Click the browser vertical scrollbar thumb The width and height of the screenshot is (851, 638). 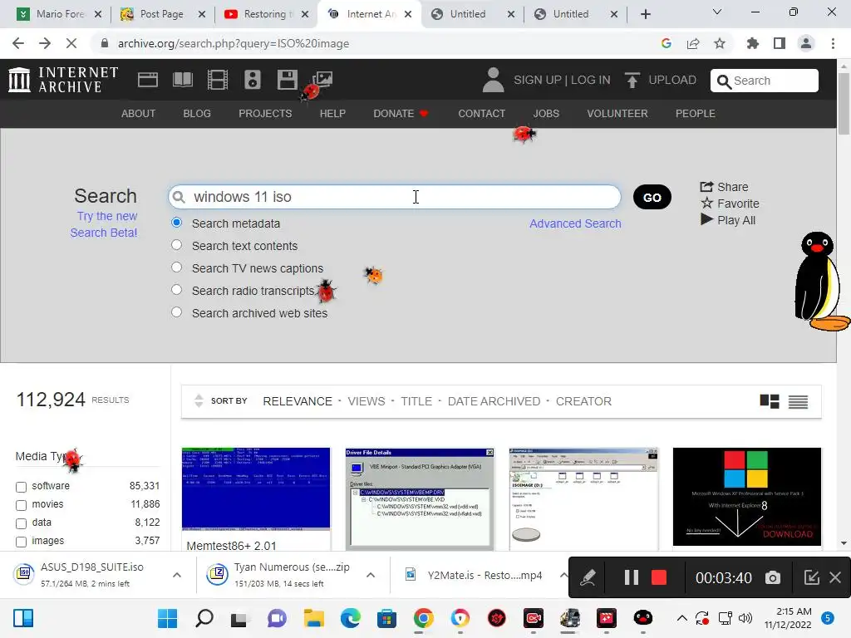(844, 103)
